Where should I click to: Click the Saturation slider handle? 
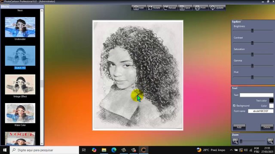[252, 54]
